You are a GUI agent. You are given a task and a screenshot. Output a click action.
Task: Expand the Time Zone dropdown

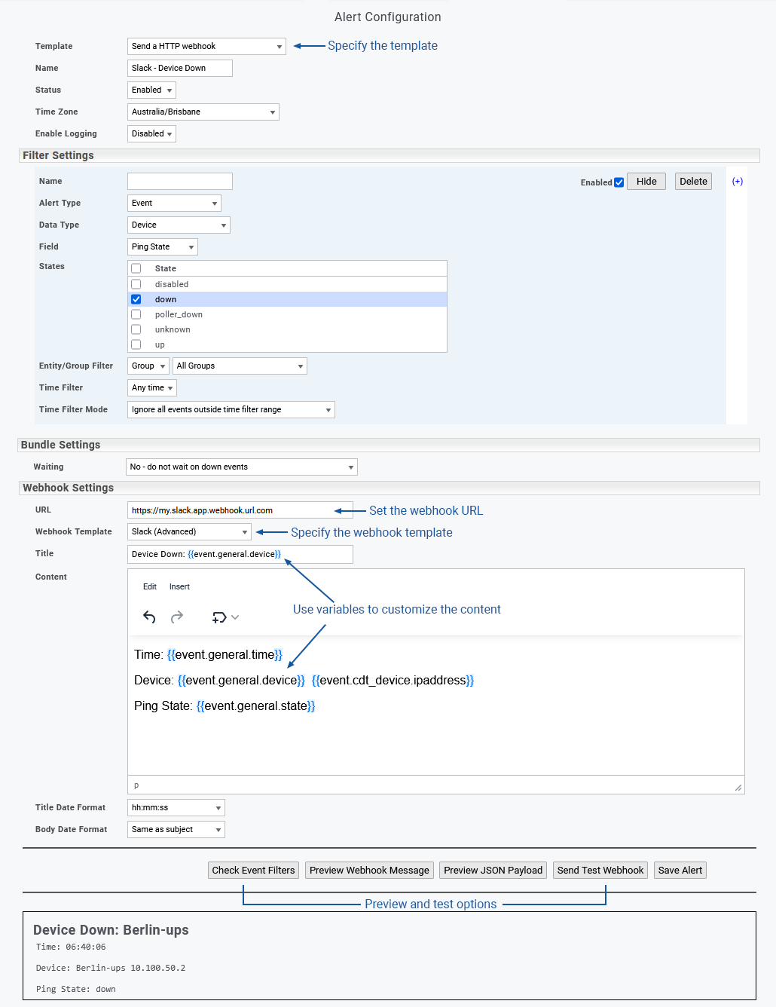coord(203,112)
